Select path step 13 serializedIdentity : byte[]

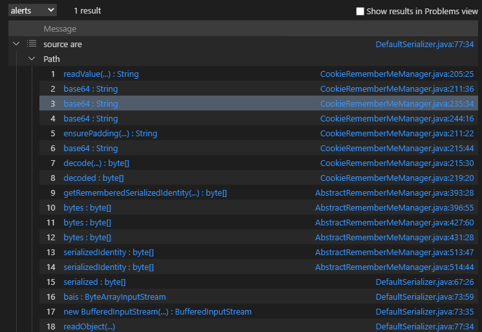109,253
